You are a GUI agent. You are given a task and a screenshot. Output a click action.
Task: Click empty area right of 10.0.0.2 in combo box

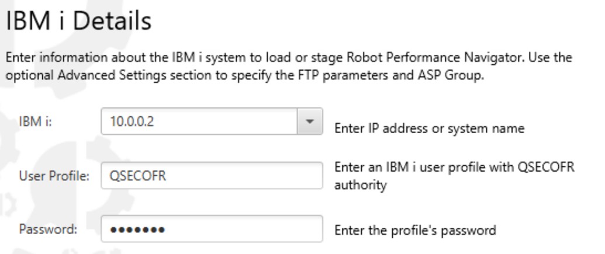234,123
